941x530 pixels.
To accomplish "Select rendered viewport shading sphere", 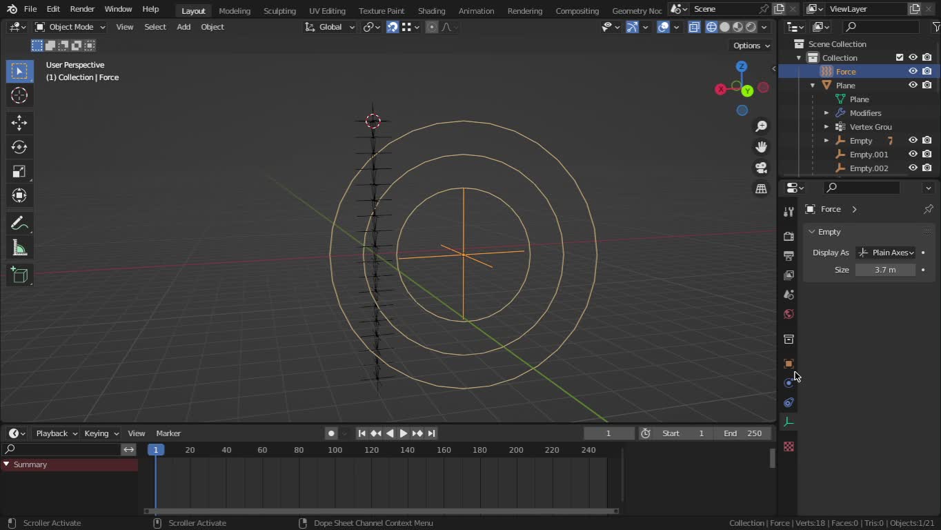I will [x=751, y=27].
